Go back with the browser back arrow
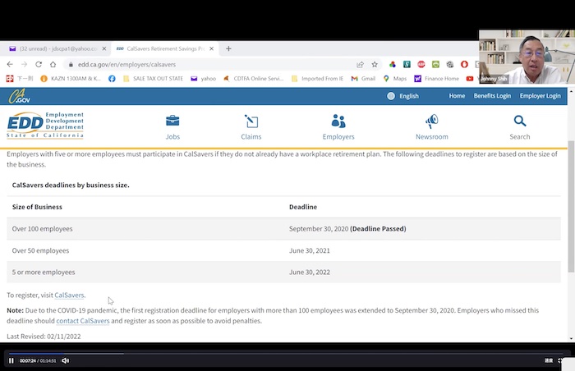 coord(10,65)
